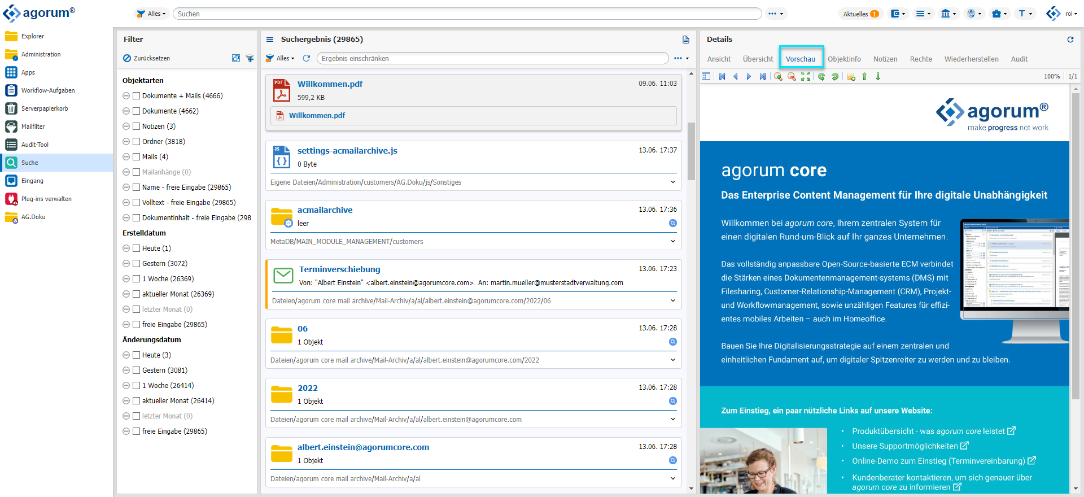Add a note annotation in preview
Image resolution: width=1084 pixels, height=497 pixels.
click(851, 76)
